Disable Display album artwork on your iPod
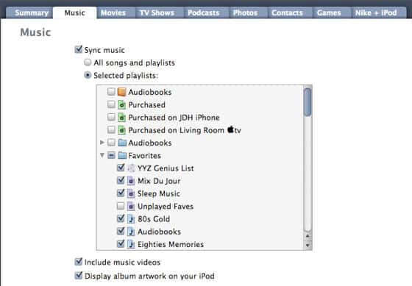Image resolution: width=412 pixels, height=286 pixels. pyautogui.click(x=79, y=275)
